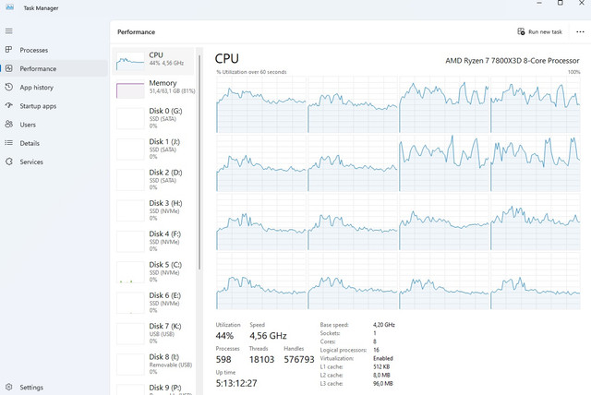Select Disk 2 (D:) in resource list
The image size is (591, 395).
[154, 180]
